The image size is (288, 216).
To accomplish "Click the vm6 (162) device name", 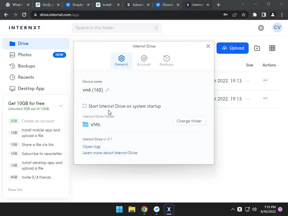I will pos(93,90).
